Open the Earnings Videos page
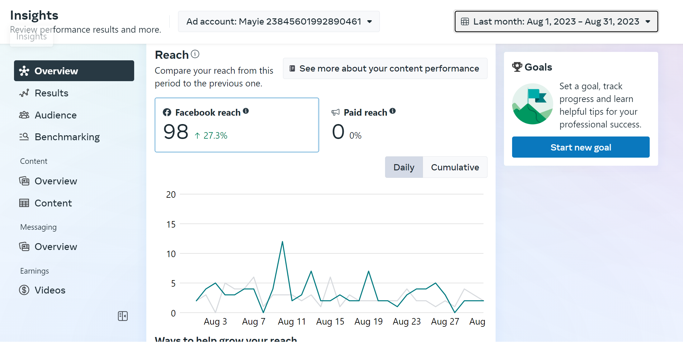683x342 pixels. [74, 290]
